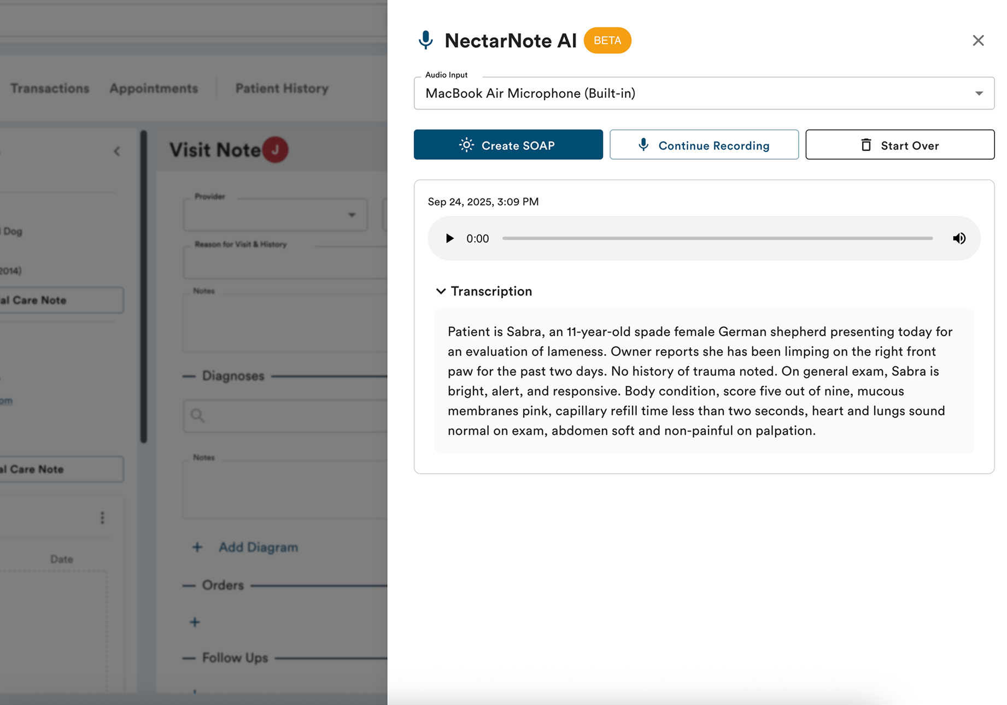The height and width of the screenshot is (705, 1007).
Task: Collapse the Follow Ups section
Action: (189, 658)
